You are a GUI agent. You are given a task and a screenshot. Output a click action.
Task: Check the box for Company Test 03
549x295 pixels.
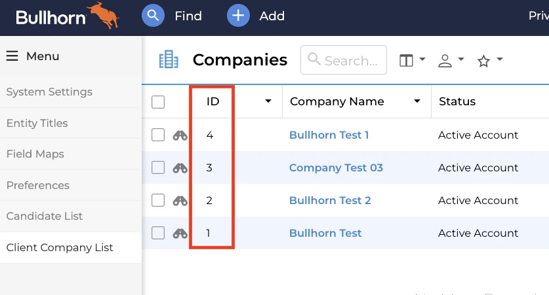coord(158,167)
